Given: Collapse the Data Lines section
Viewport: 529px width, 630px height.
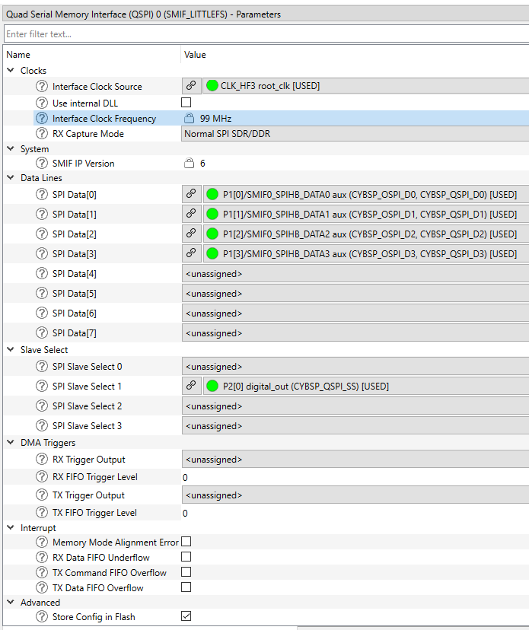Looking at the screenshot, I should pos(11,178).
